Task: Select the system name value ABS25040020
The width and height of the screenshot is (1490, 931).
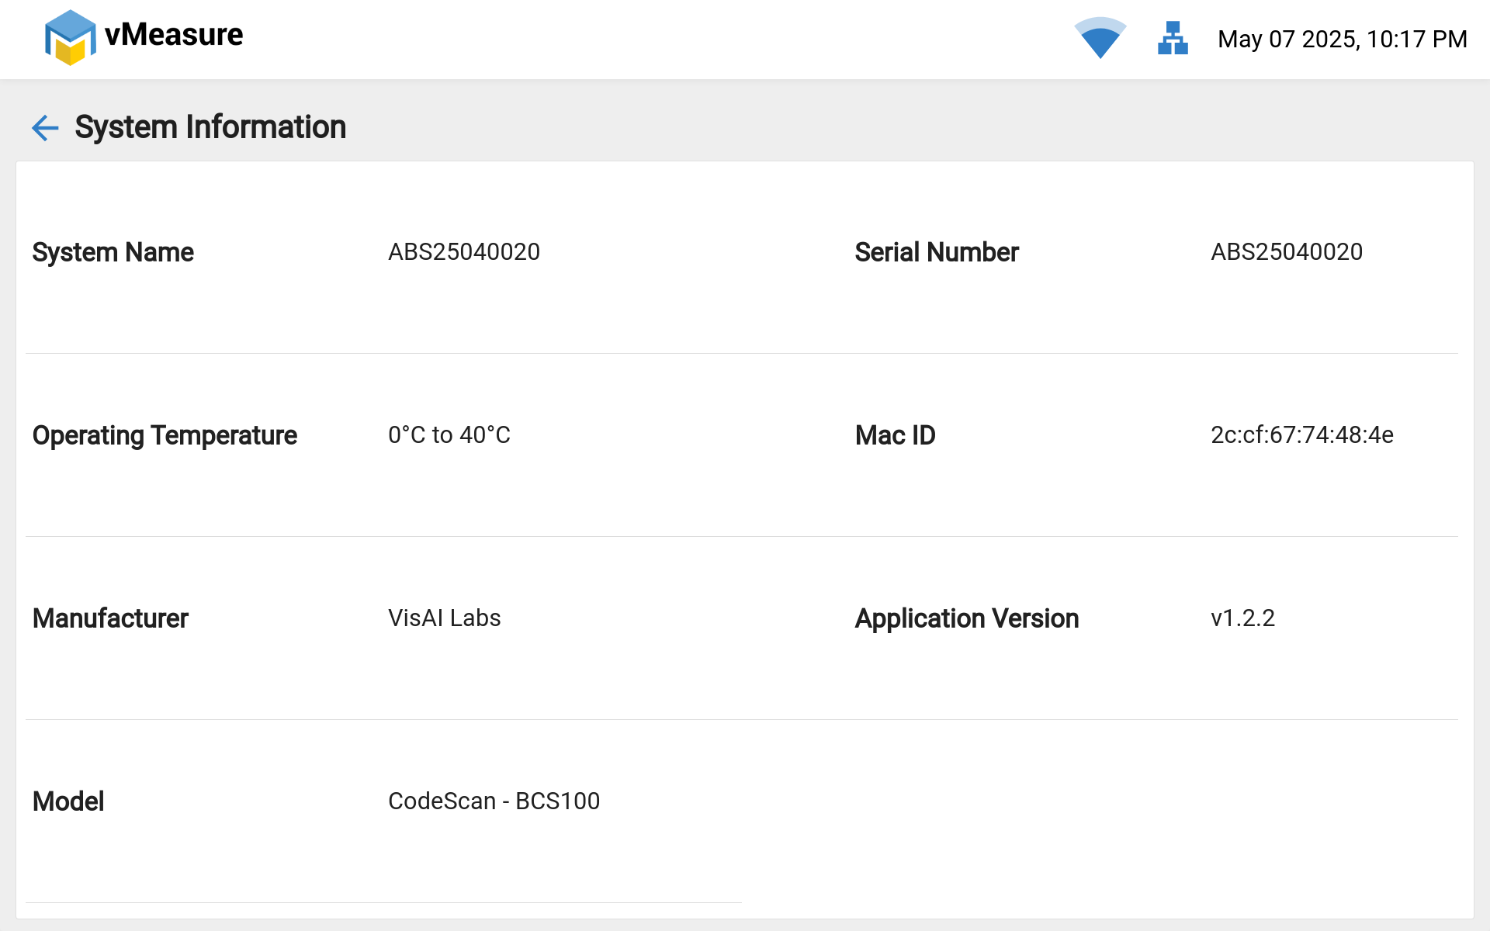Action: (x=464, y=252)
